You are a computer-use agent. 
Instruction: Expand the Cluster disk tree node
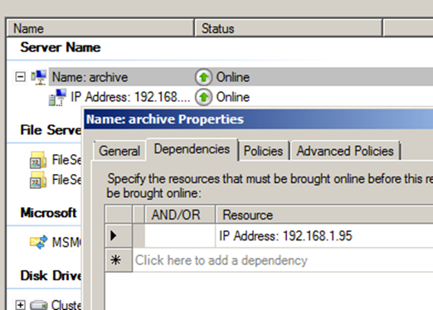coord(20,305)
